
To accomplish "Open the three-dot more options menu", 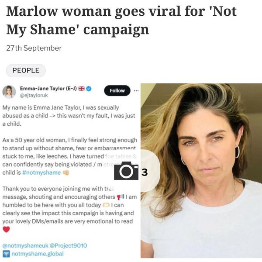I will tap(136, 90).
